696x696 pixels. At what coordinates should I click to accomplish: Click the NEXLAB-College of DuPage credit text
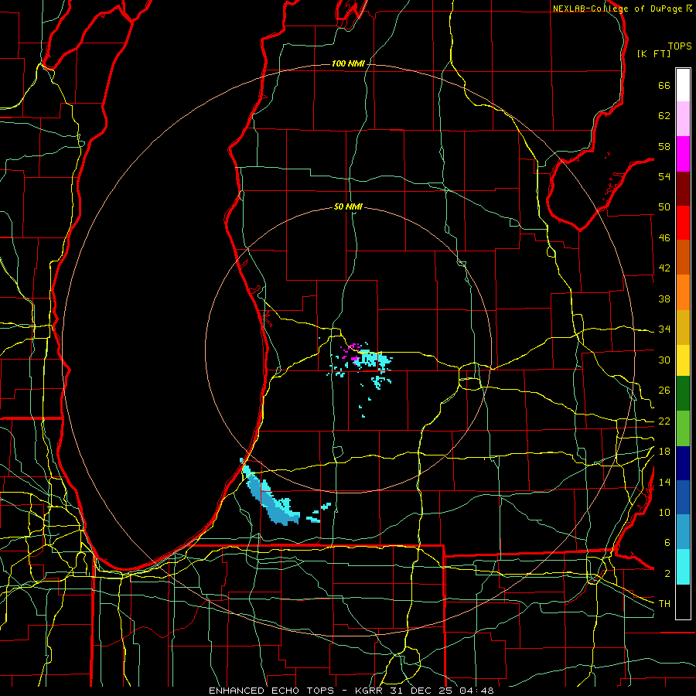(617, 9)
